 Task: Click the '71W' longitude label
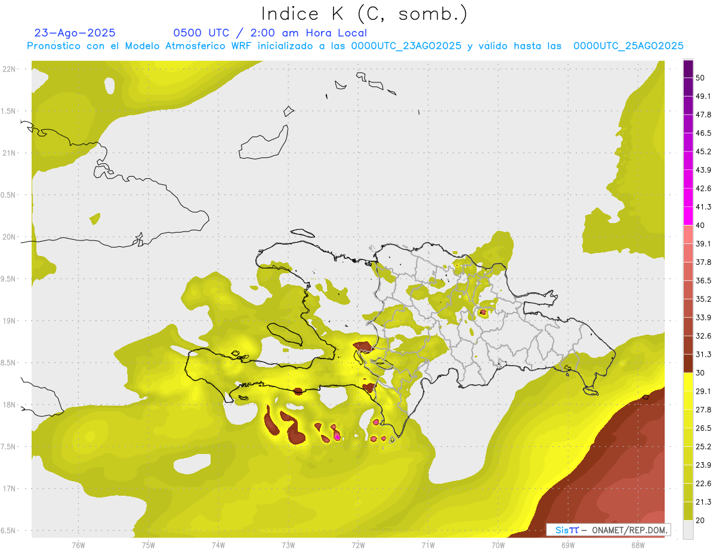click(428, 545)
